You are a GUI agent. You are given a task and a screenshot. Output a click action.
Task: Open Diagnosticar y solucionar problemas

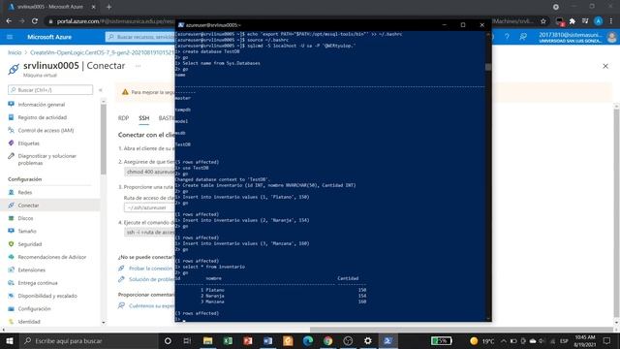pyautogui.click(x=46, y=159)
